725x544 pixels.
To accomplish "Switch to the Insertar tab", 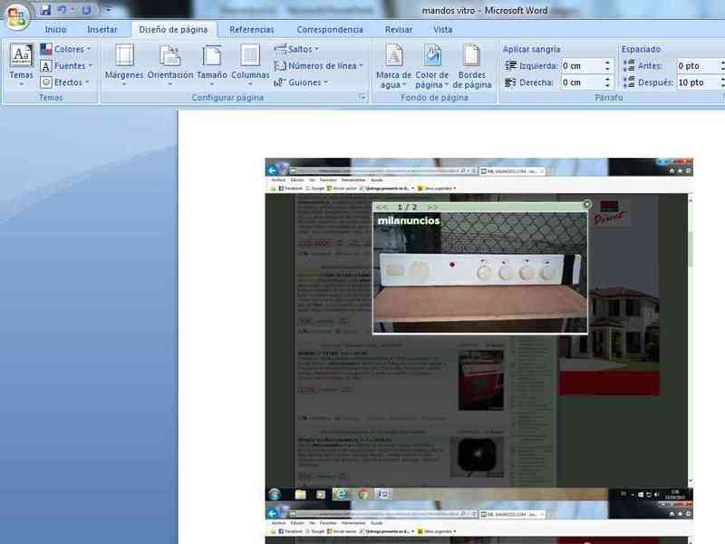I will click(101, 29).
